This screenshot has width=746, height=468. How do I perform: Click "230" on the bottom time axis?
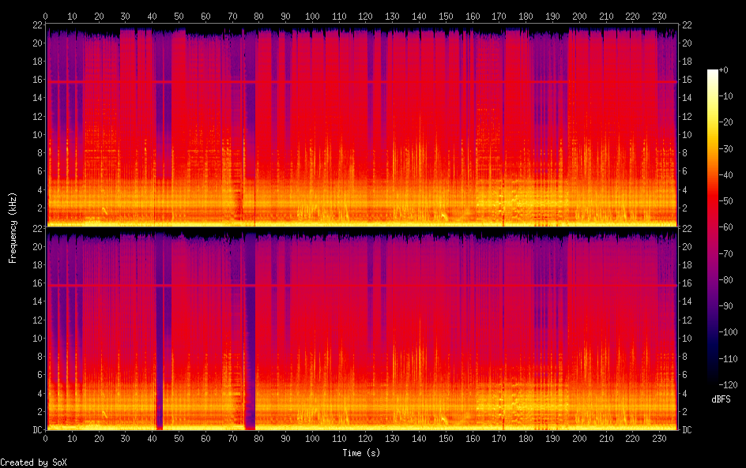tap(659, 439)
